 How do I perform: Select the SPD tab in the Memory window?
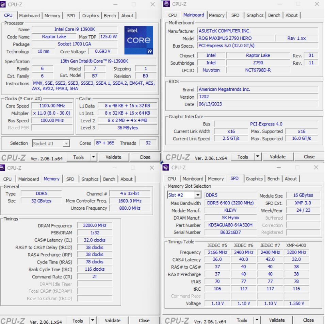coord(70,179)
